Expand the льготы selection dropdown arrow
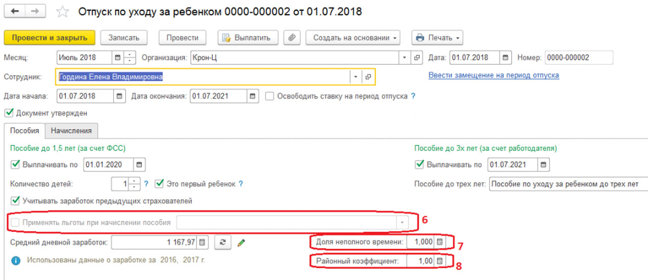The image size is (648, 280). 403,222
